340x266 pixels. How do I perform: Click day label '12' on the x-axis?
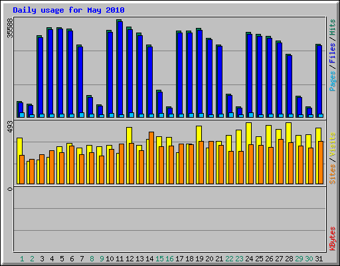pos(129,259)
